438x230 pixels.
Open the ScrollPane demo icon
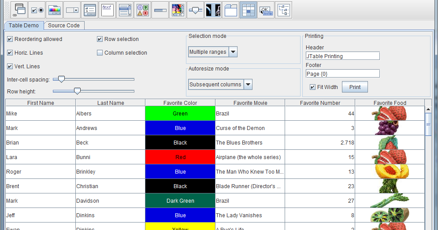[x=178, y=10]
